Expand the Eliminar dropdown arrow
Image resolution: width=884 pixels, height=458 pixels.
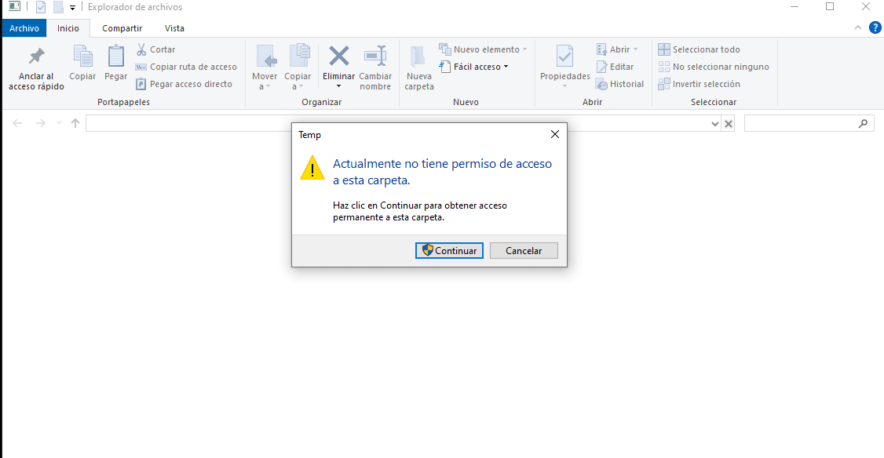339,86
